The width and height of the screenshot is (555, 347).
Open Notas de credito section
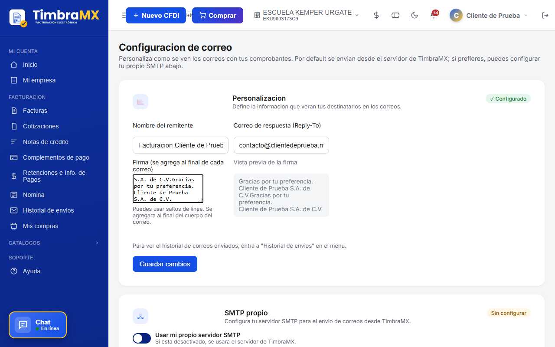tap(54, 142)
